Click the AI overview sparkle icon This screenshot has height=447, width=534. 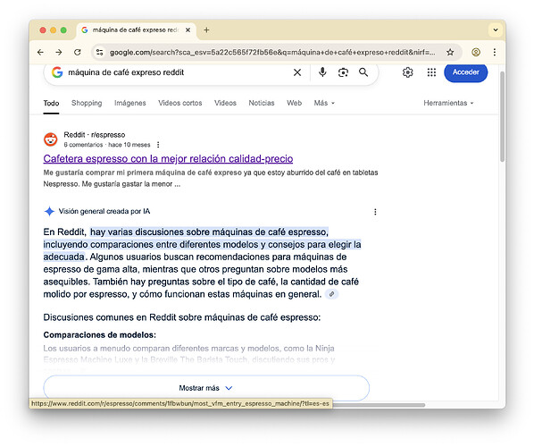pyautogui.click(x=49, y=211)
